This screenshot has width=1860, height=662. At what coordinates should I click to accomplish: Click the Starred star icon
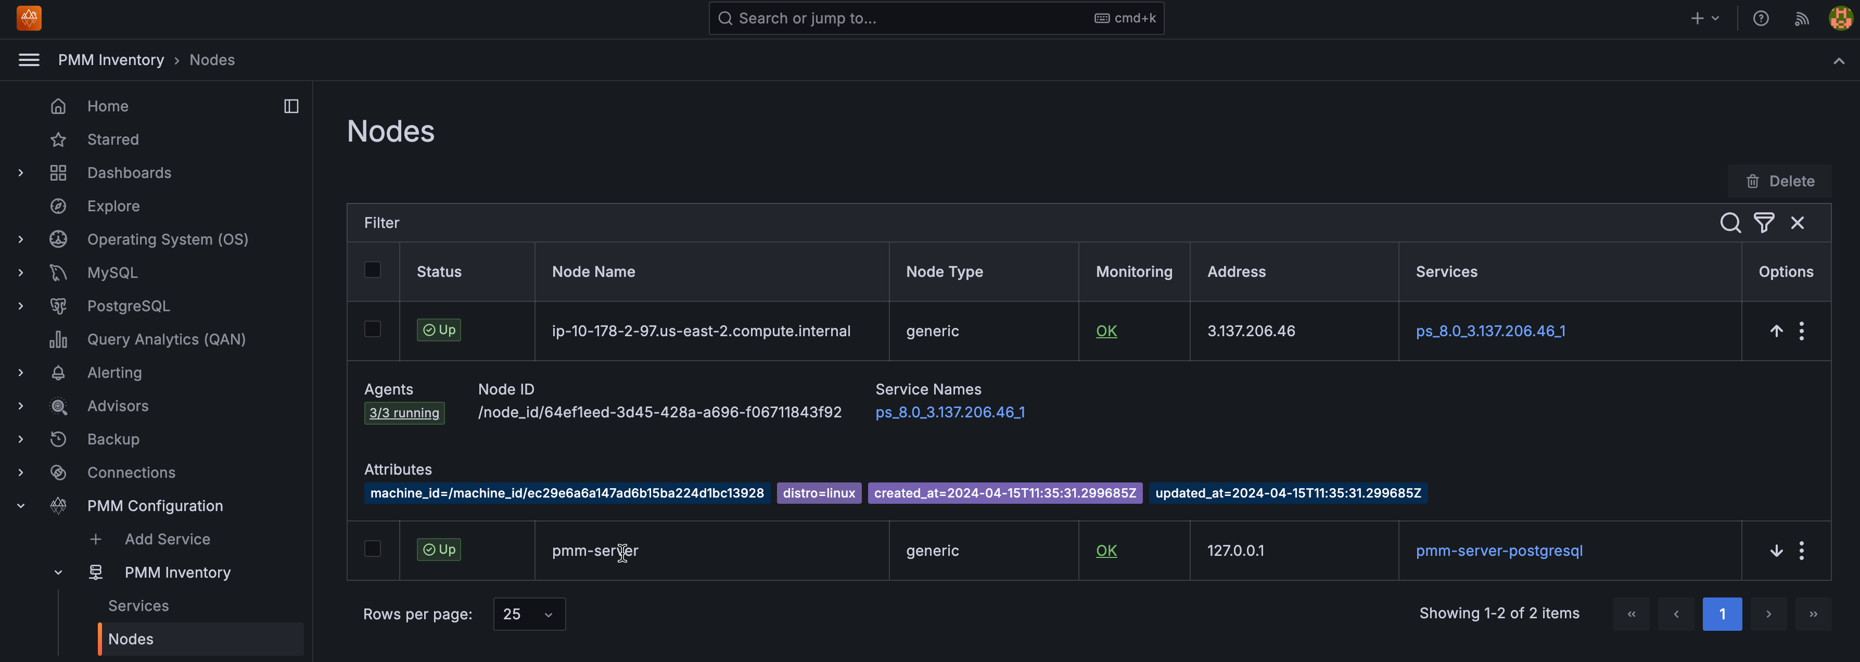point(58,139)
